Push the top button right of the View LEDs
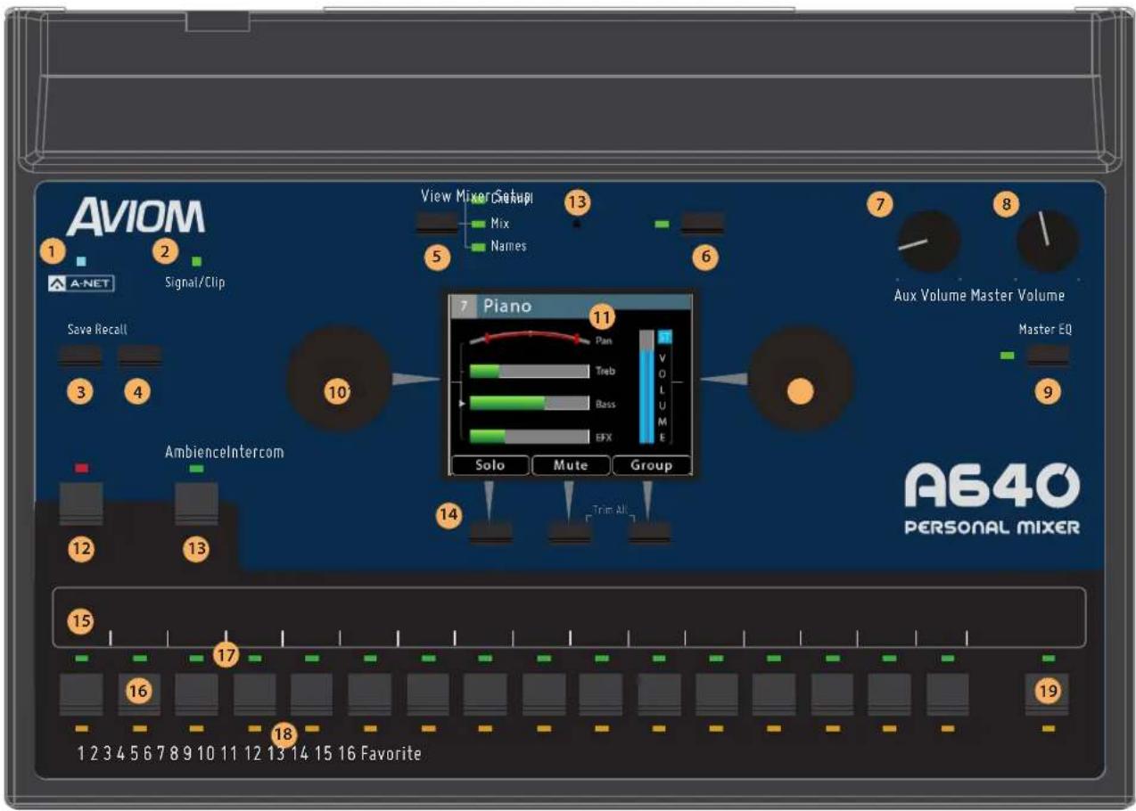 pos(702,223)
